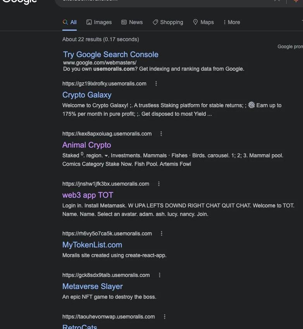The height and width of the screenshot is (329, 303).
Task: Open the Animal Crypto result
Action: coord(87,145)
